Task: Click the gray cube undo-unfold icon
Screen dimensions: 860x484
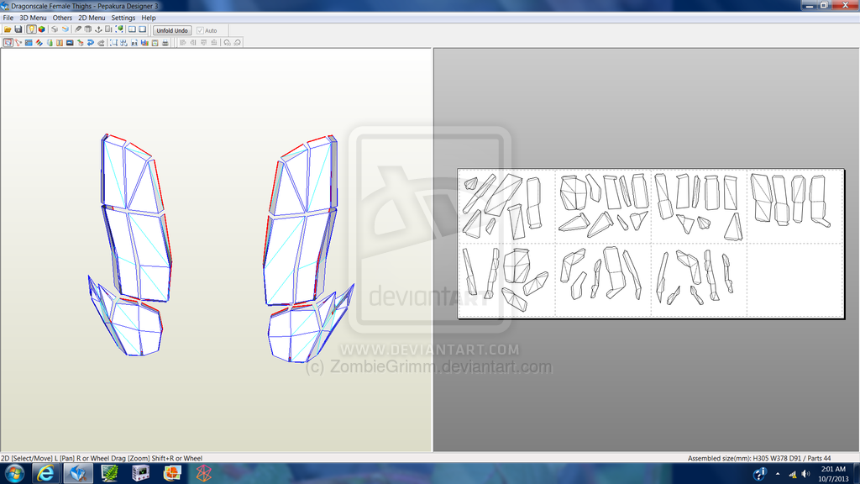Action: tap(55, 29)
